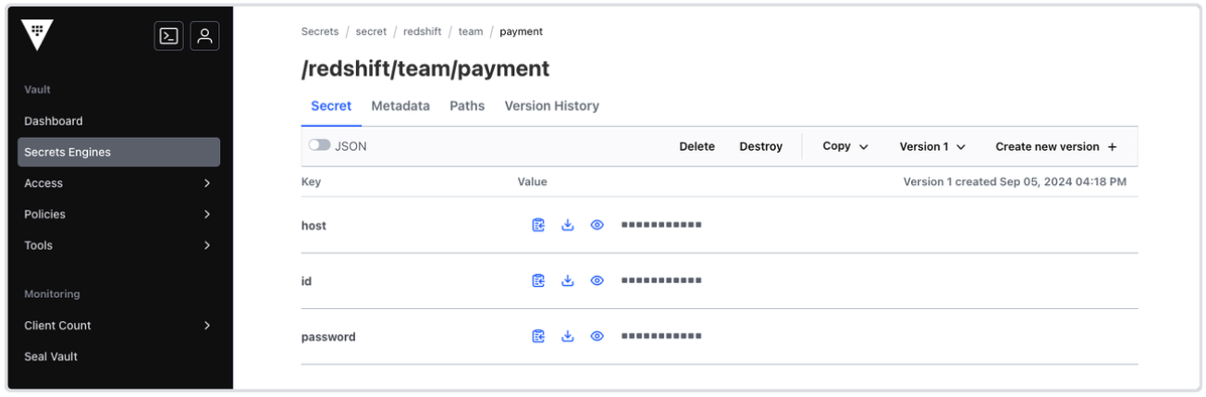
Task: Click the id key name
Action: tap(306, 280)
